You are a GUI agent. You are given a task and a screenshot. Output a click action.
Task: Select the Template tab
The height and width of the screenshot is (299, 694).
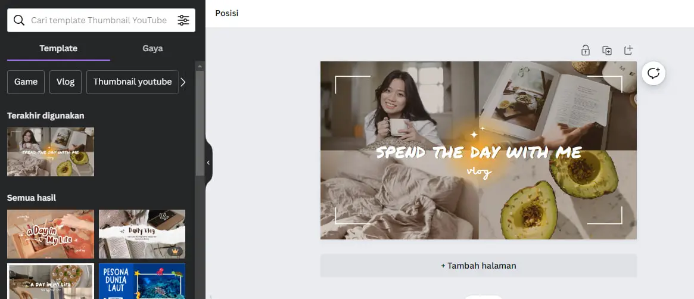tap(58, 48)
